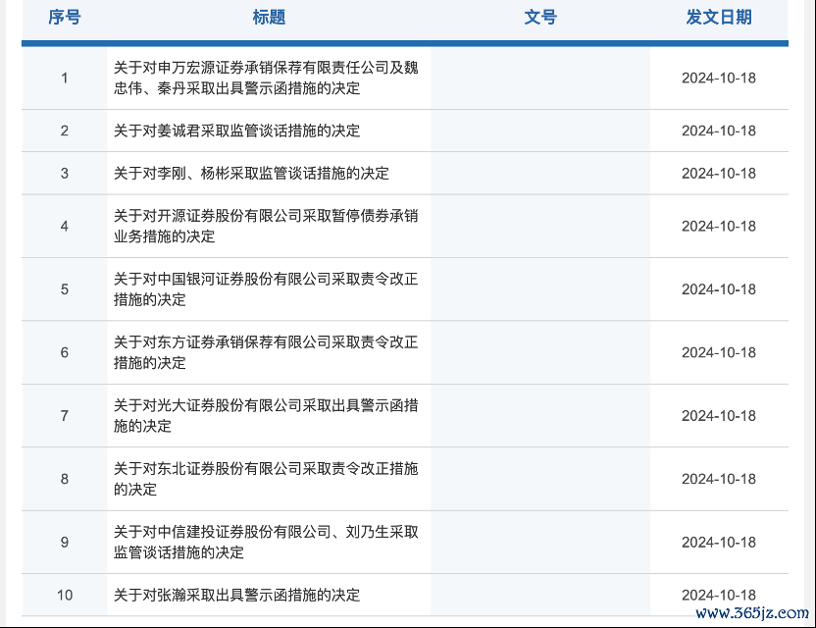
Task: Select serial number 1 cell
Action: tap(65, 78)
